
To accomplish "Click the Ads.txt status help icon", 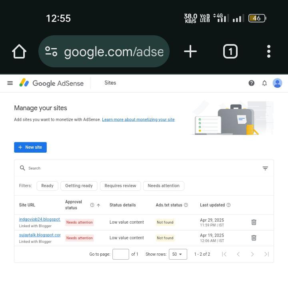I will pyautogui.click(x=186, y=205).
